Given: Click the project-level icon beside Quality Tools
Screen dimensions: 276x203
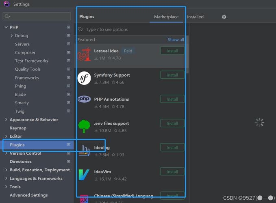Looking at the screenshot, I should pos(69,69).
